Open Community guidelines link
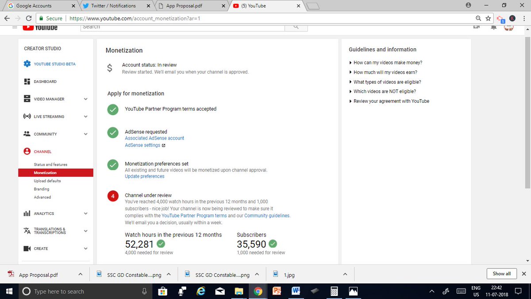 click(x=267, y=216)
